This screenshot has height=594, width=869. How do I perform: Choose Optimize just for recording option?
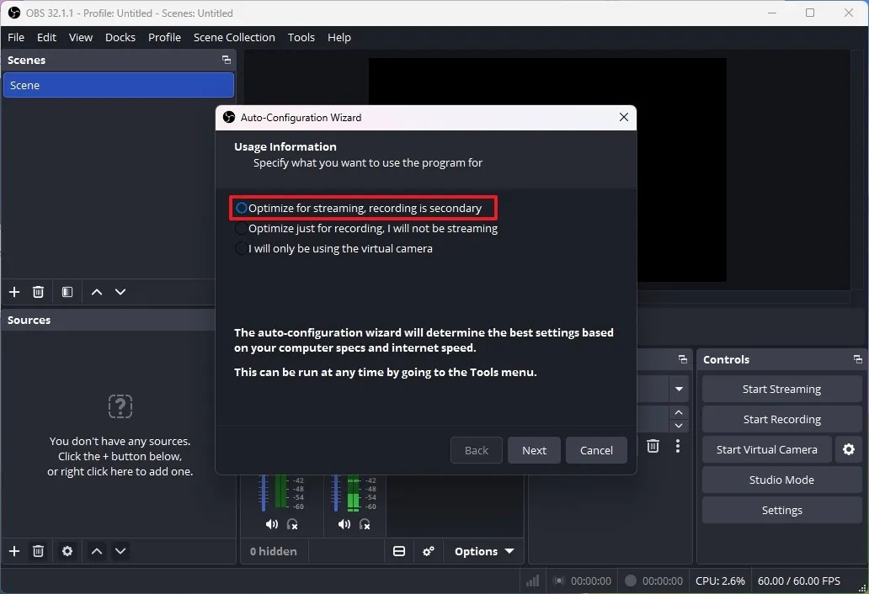tap(242, 228)
